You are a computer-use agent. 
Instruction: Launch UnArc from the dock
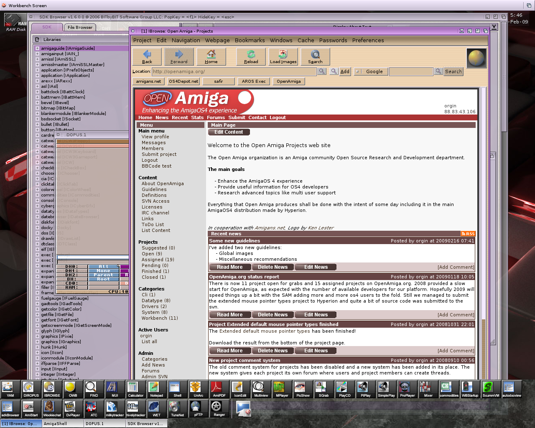pyautogui.click(x=199, y=390)
